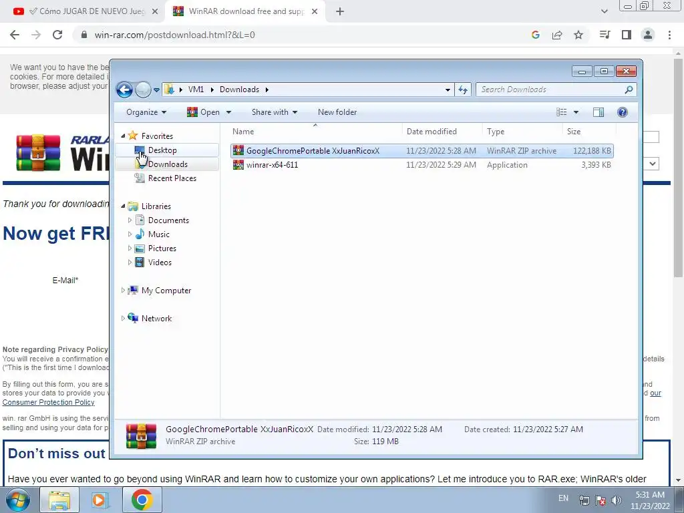Click Chrome back button

[15, 35]
